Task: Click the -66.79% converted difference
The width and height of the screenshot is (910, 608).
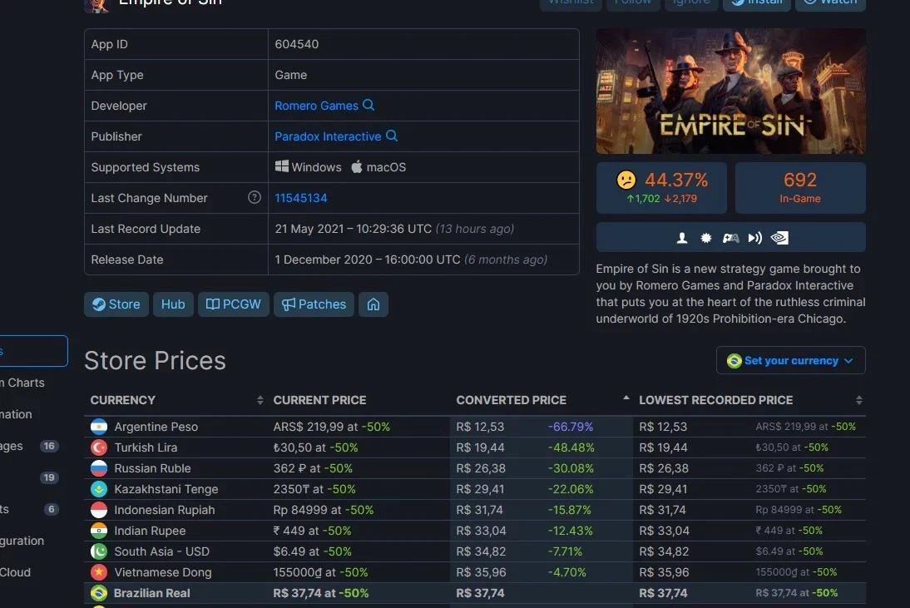Action: click(x=571, y=427)
